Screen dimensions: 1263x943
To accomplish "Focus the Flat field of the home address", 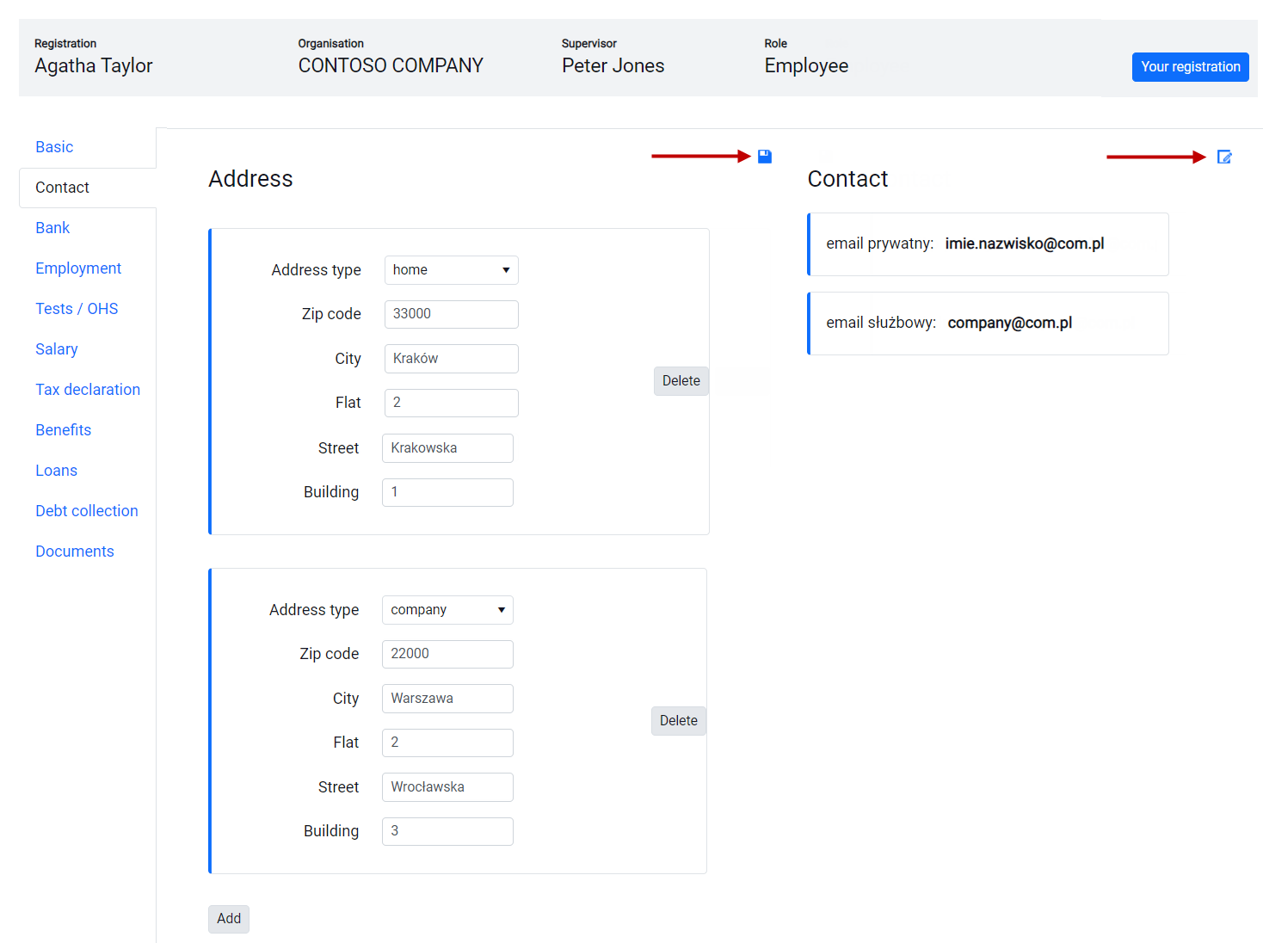I will (452, 403).
